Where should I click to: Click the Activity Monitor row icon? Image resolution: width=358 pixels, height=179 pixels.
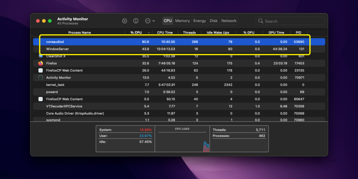click(41, 78)
